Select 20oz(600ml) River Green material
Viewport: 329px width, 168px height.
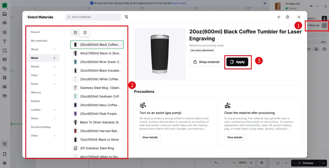[x=97, y=62]
